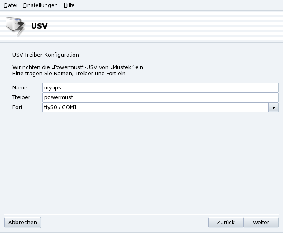The height and width of the screenshot is (233, 283).
Task: Click the Name: label
Action: pyautogui.click(x=21, y=88)
